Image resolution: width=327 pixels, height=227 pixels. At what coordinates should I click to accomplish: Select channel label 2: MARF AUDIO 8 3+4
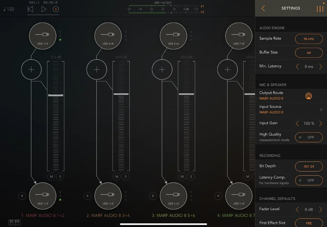[108, 215]
